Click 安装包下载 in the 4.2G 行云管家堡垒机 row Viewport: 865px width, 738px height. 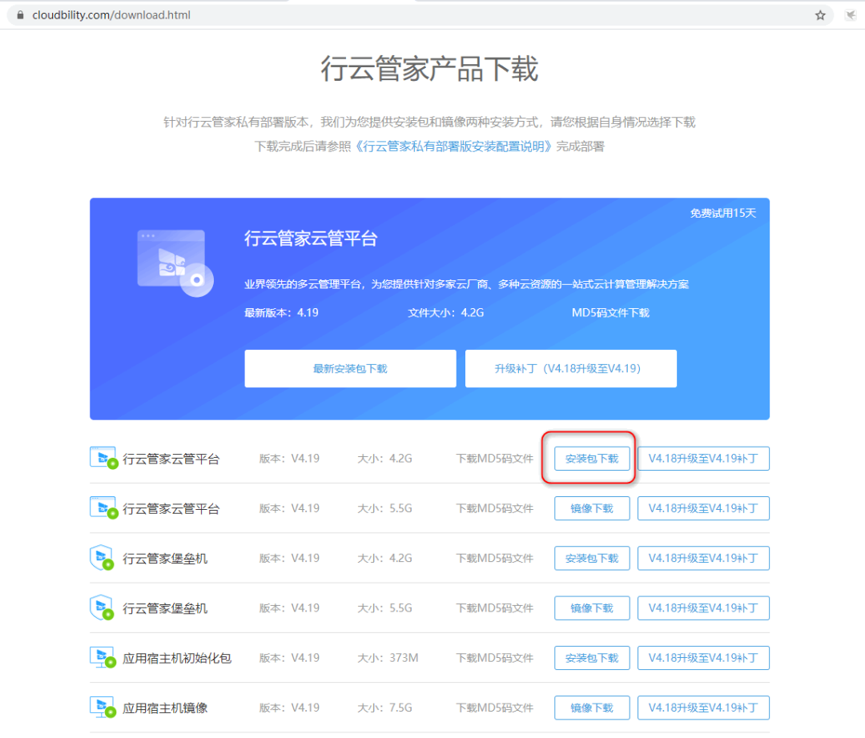(x=592, y=559)
